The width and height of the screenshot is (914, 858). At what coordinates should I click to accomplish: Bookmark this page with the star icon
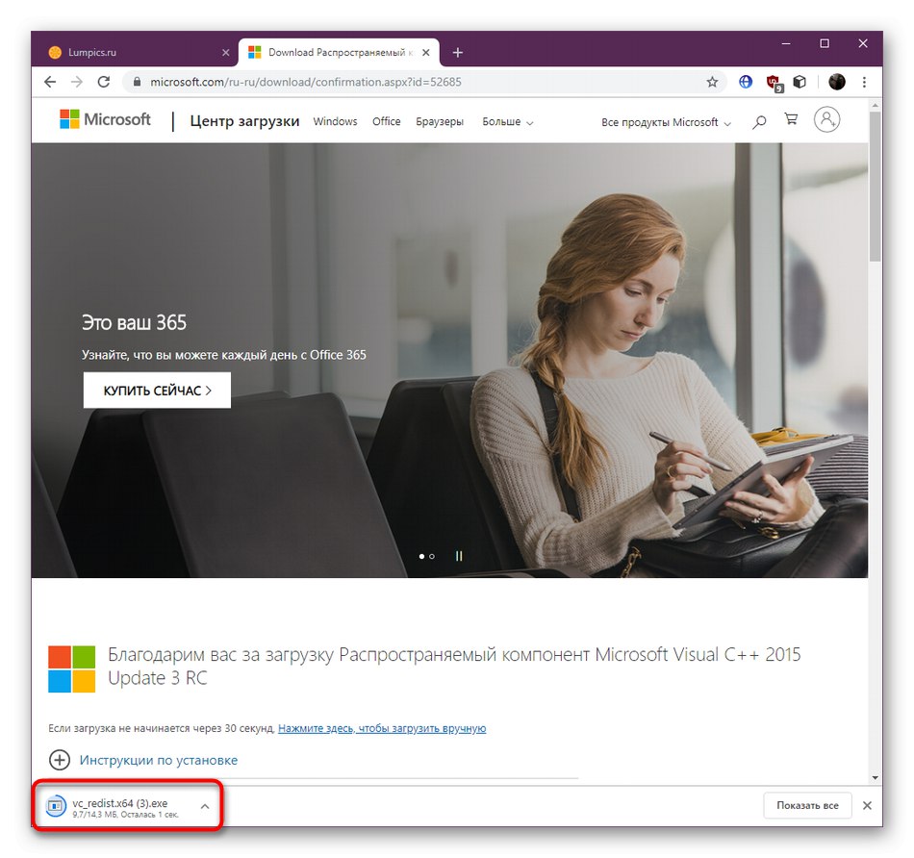[x=712, y=82]
